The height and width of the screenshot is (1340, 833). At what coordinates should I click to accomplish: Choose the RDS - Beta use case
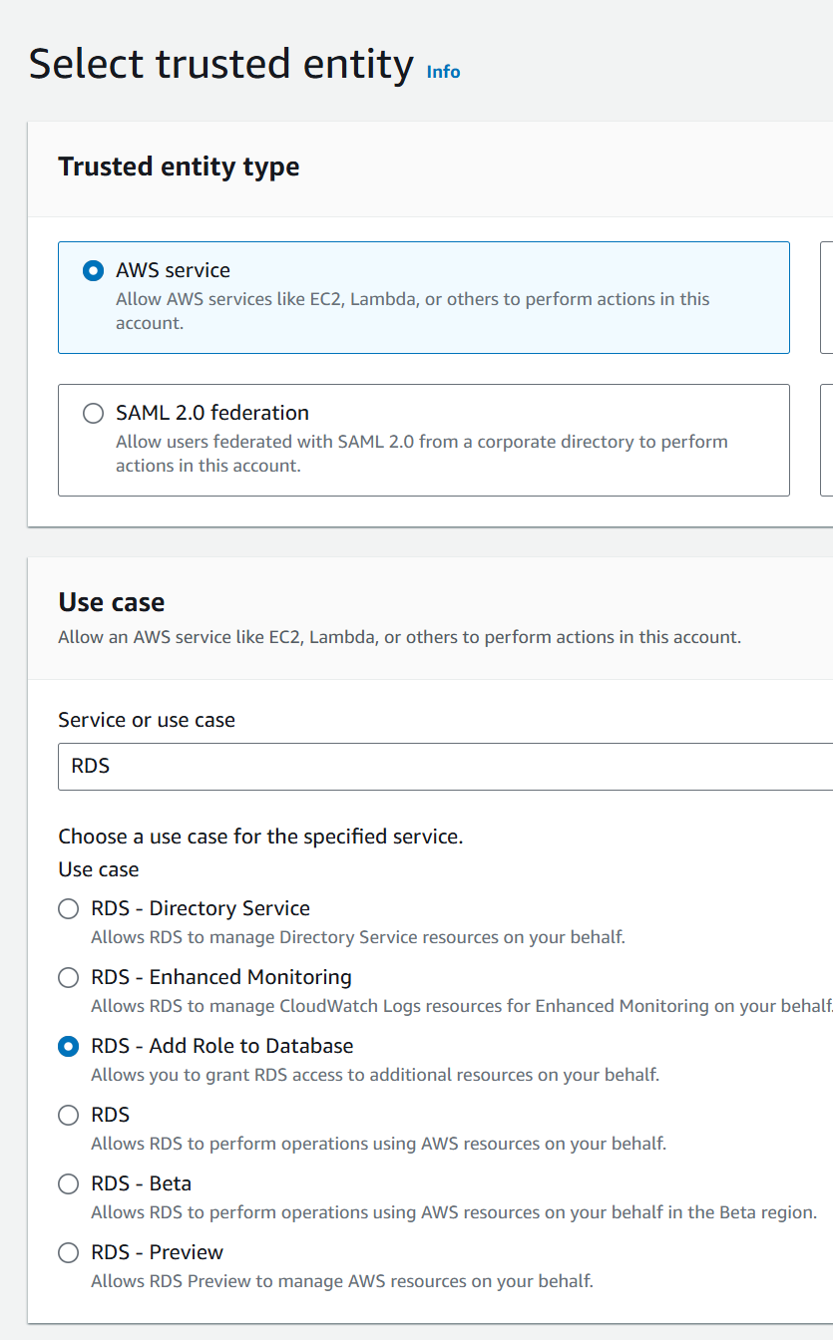(69, 1183)
